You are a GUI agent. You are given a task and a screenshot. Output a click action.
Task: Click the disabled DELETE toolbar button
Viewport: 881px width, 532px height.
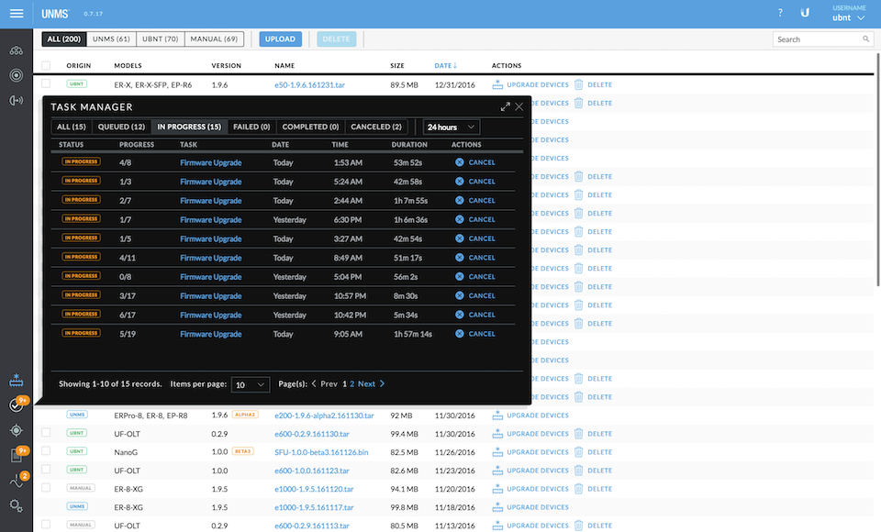pyautogui.click(x=336, y=39)
